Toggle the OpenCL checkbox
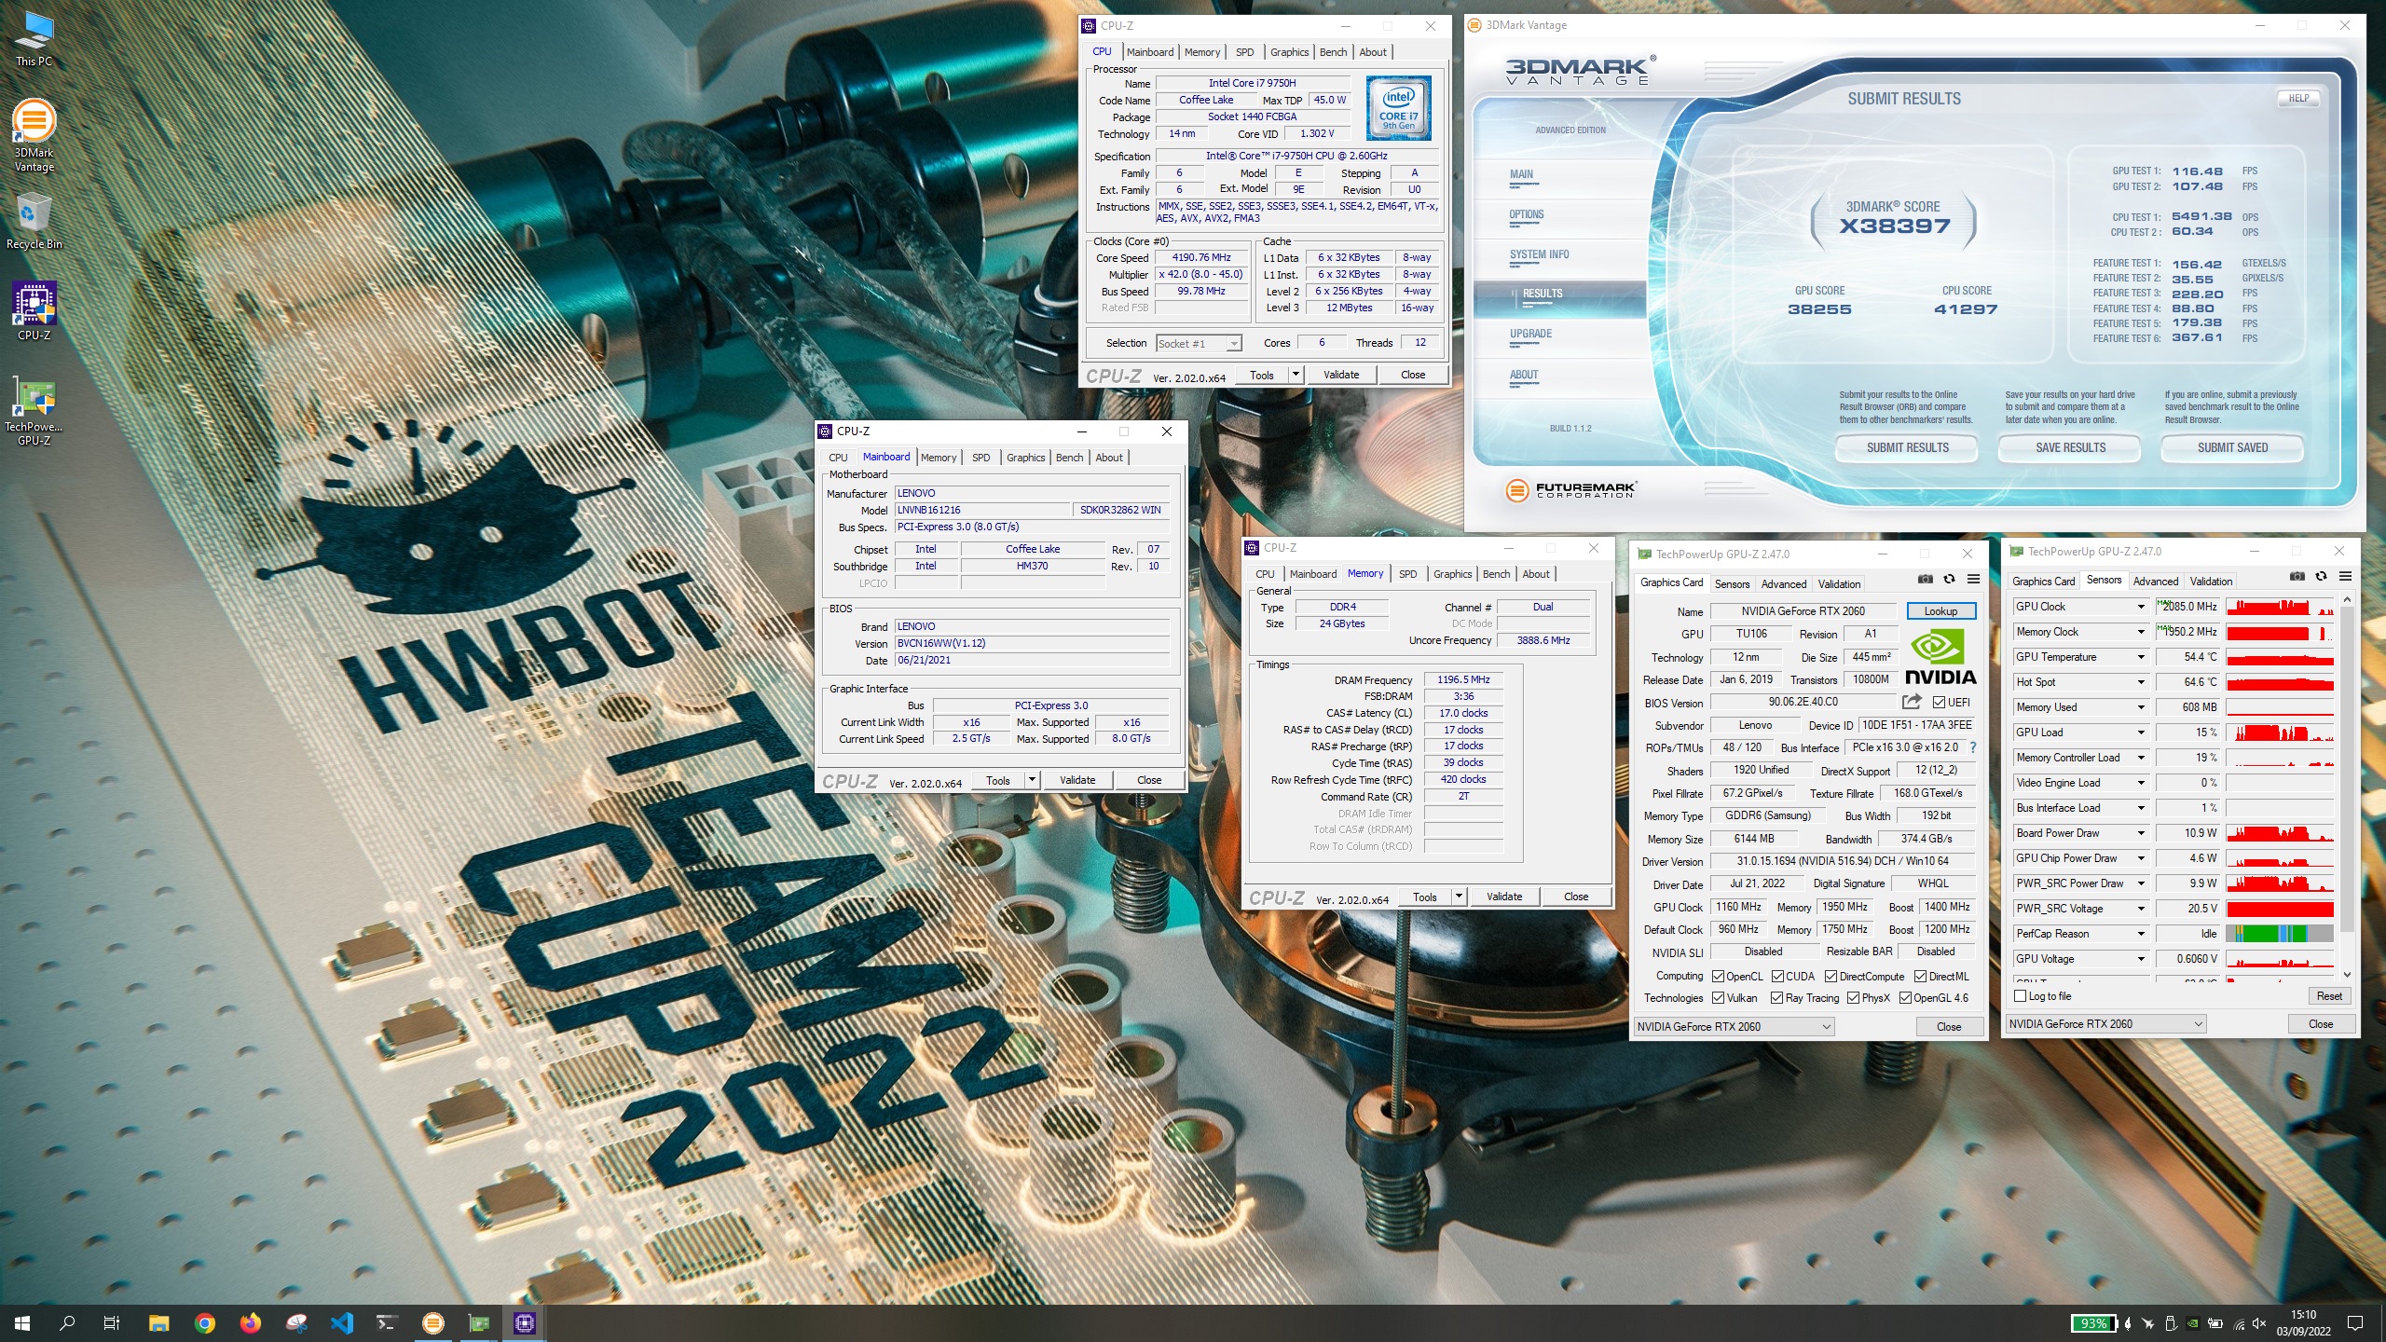 tap(1718, 977)
